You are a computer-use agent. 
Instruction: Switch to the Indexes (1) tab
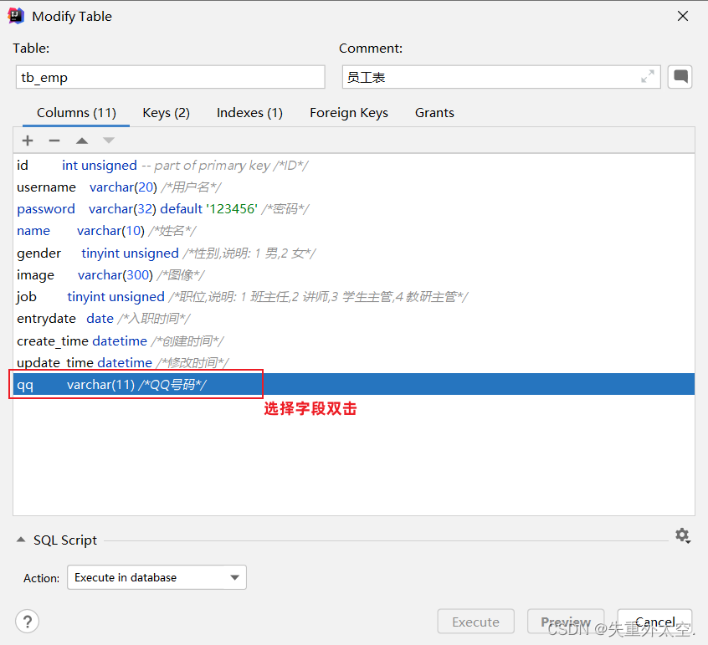tap(249, 113)
